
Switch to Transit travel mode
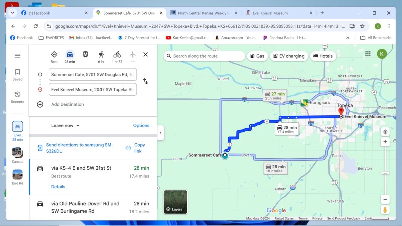[x=85, y=55]
